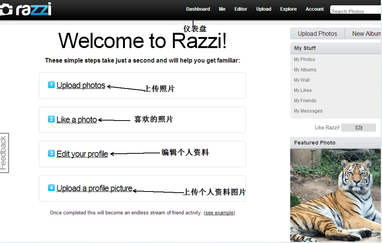
Task: Focus the Search Photos field
Action: click(356, 10)
